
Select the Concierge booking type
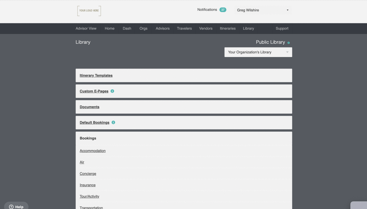[x=88, y=174]
